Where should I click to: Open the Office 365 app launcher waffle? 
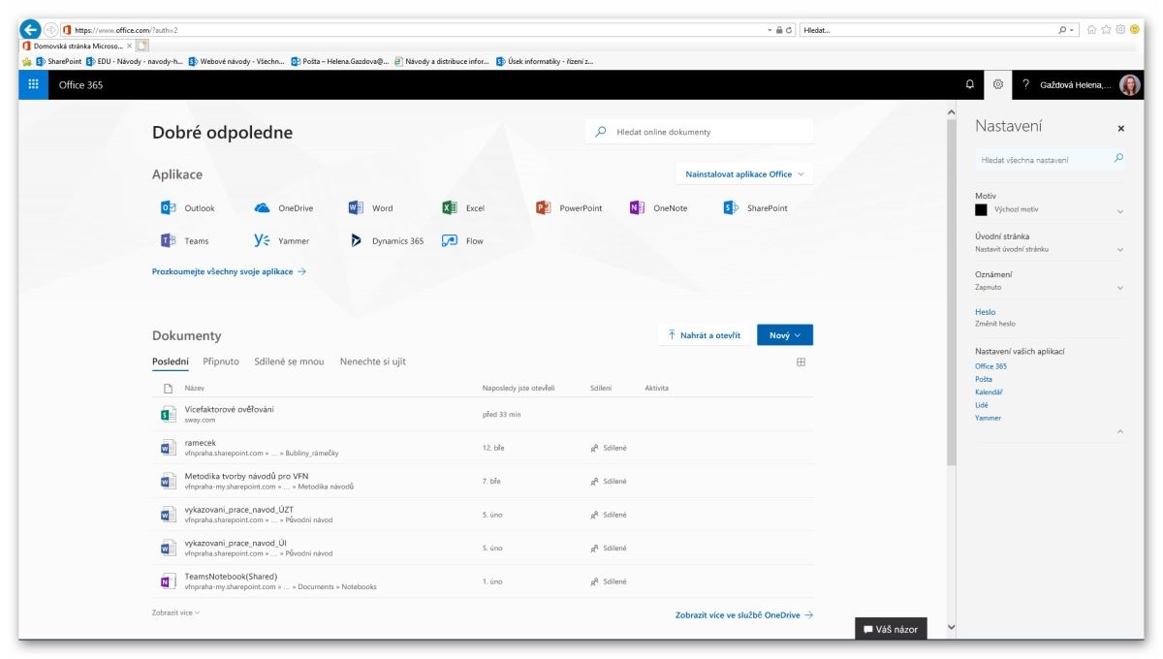point(33,84)
